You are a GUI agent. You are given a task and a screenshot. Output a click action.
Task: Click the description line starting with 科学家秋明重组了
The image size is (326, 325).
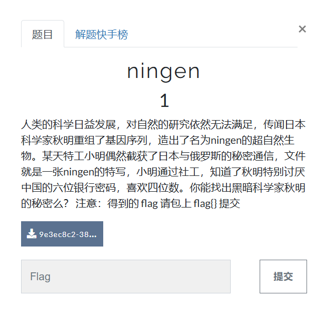click(x=157, y=140)
